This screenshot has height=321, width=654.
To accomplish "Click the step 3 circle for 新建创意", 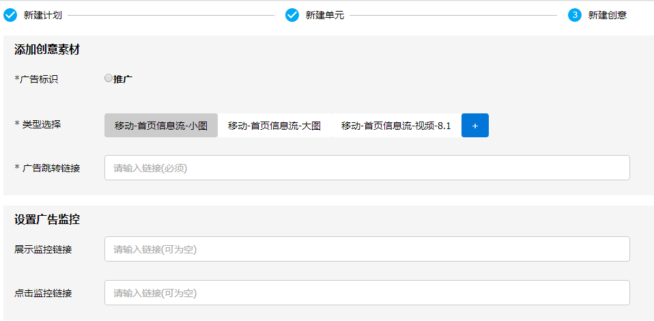I will point(575,16).
